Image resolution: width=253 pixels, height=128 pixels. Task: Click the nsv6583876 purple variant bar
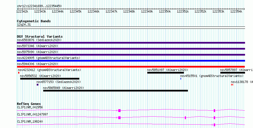[x=131, y=43]
